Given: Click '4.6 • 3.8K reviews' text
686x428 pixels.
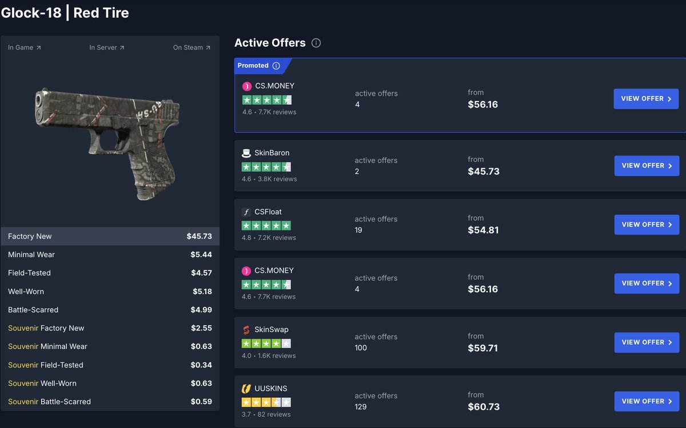Looking at the screenshot, I should click(x=269, y=179).
